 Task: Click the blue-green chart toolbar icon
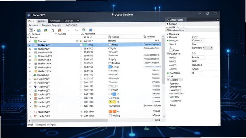(x=39, y=30)
